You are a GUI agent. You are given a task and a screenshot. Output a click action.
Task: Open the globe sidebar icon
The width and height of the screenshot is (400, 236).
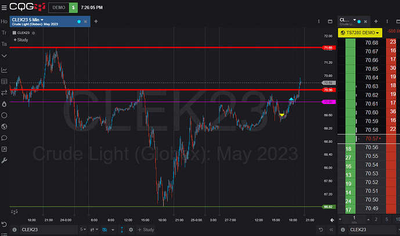[4, 126]
